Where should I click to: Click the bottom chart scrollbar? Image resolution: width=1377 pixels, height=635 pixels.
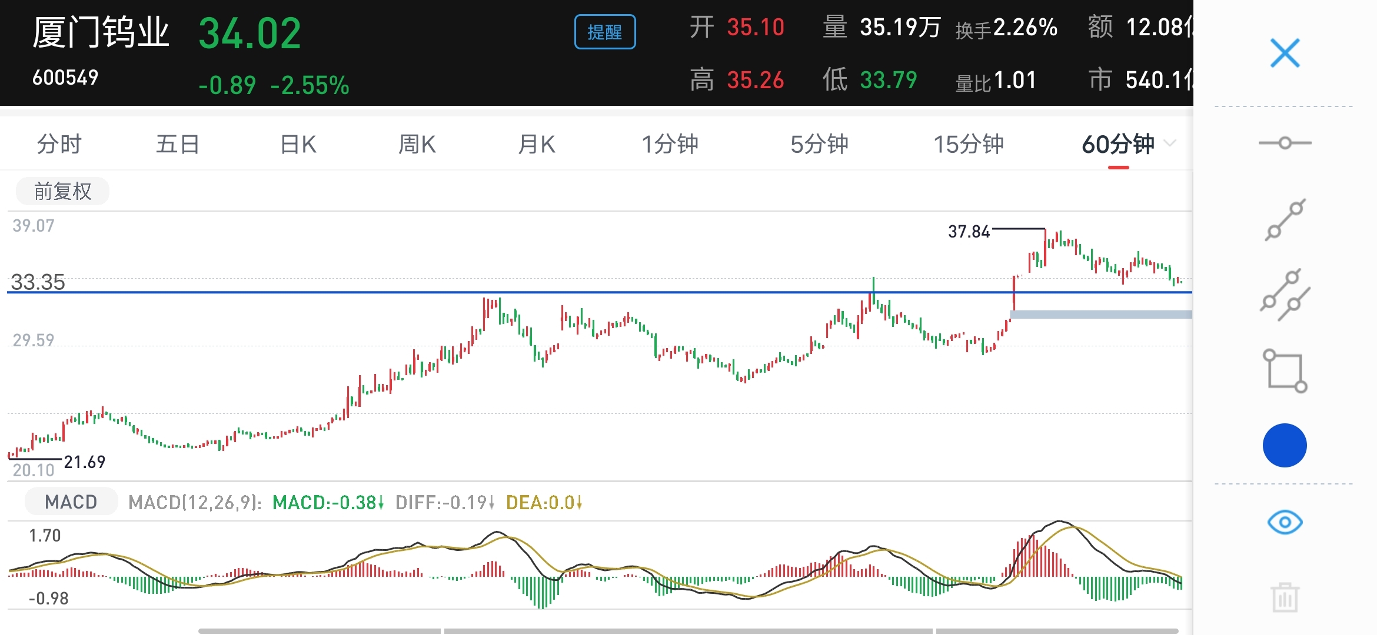click(688, 631)
